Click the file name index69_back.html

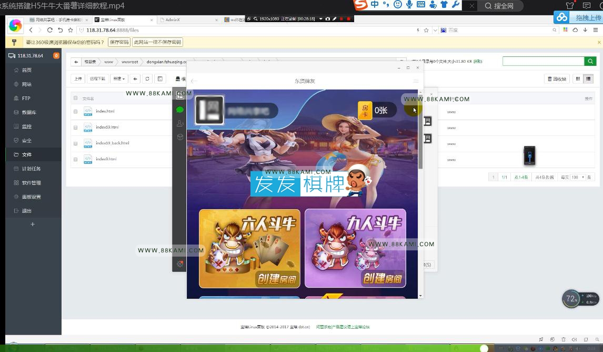pyautogui.click(x=112, y=143)
